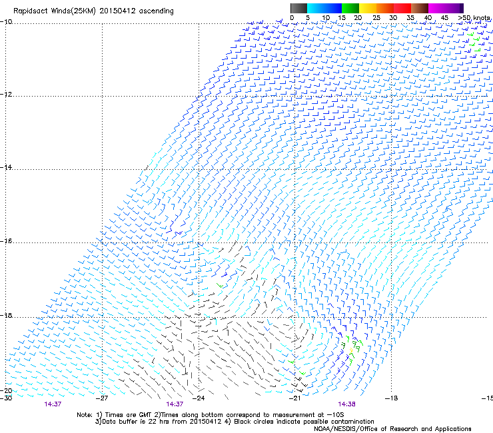Select the '-18' longitude axis label
The image size is (493, 433).
coord(391,398)
